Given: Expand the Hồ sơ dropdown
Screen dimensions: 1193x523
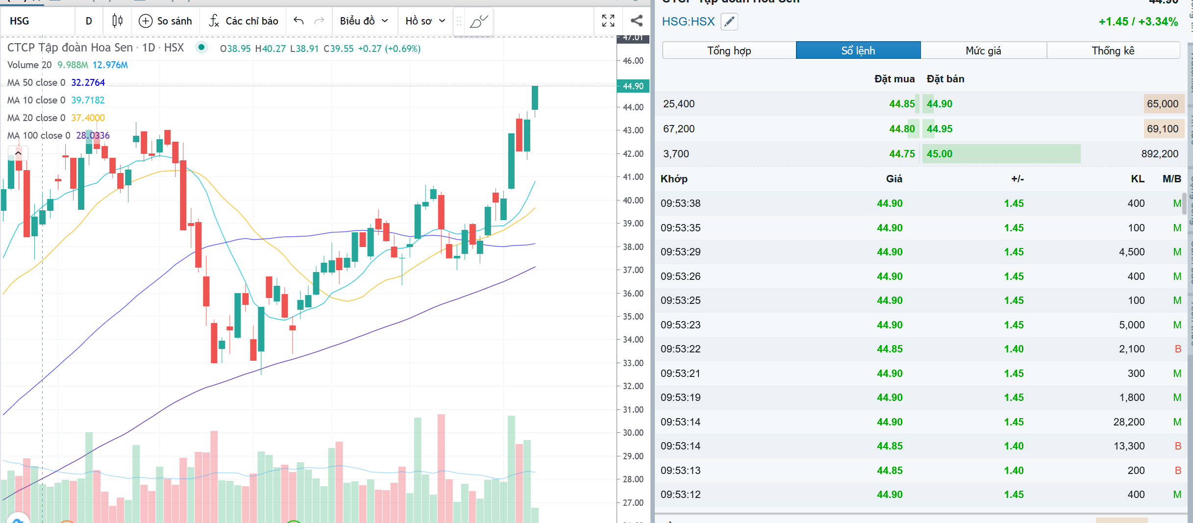Looking at the screenshot, I should point(425,21).
